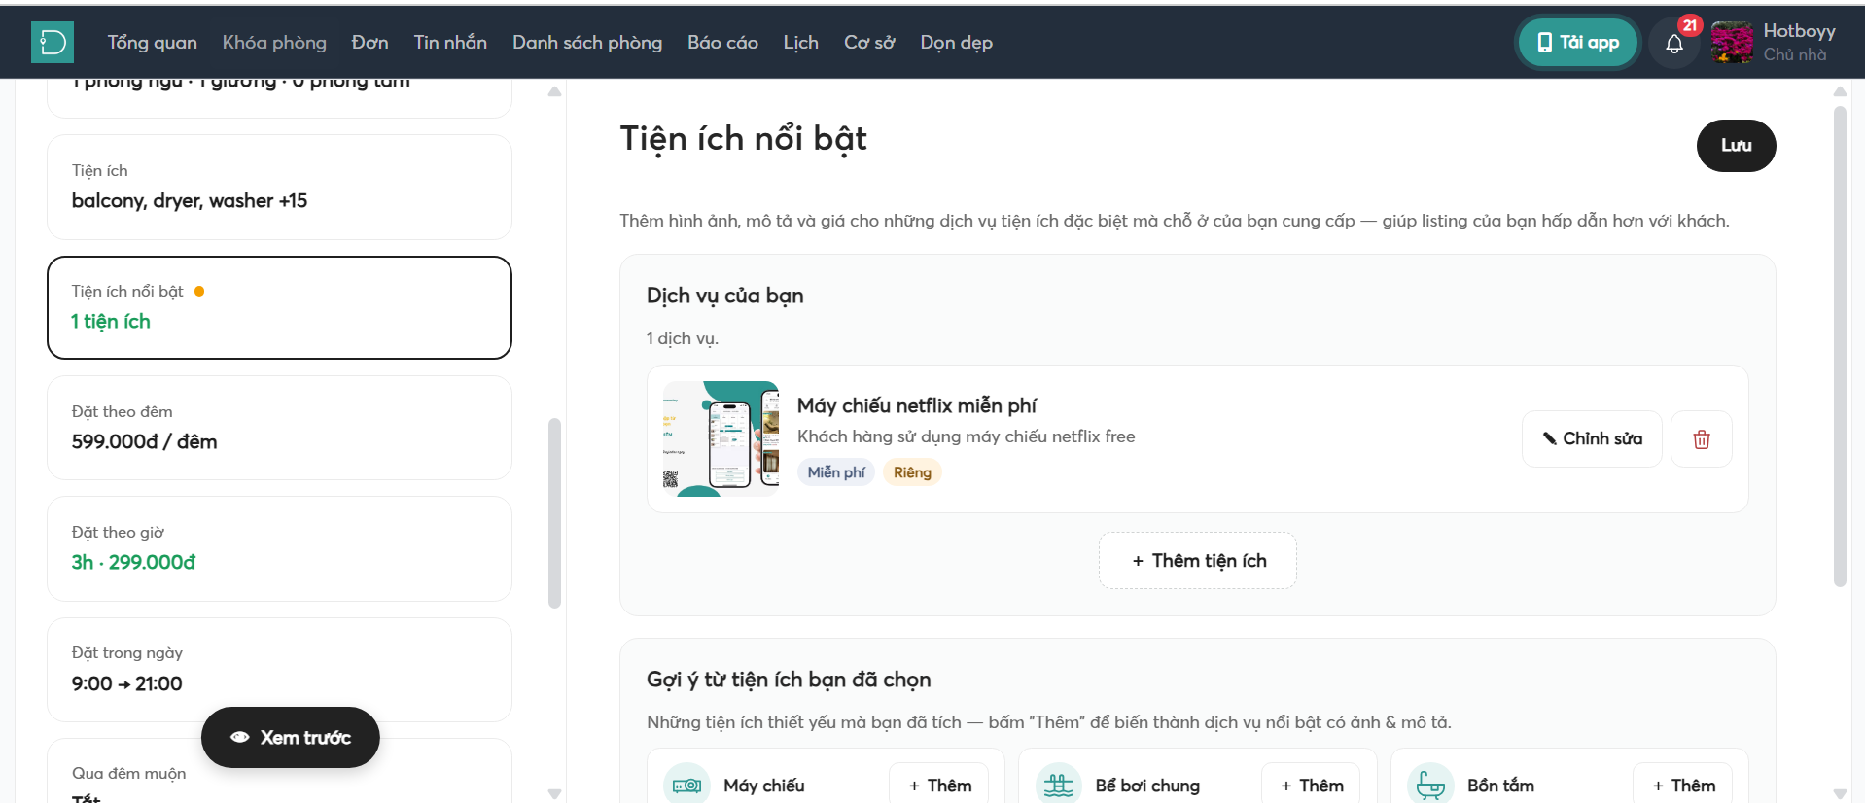This screenshot has width=1865, height=803.
Task: Open the Hotboyy profile avatar
Action: point(1732,43)
